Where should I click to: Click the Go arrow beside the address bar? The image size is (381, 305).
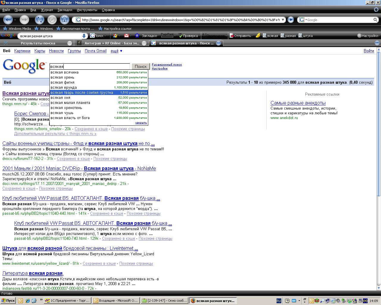291,20
